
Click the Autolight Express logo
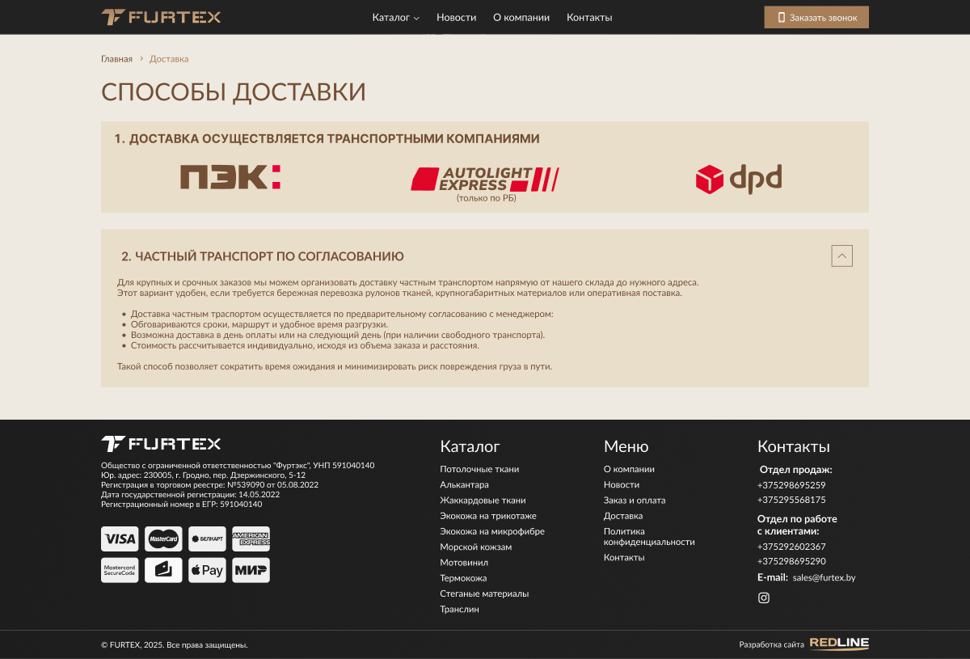coord(485,179)
